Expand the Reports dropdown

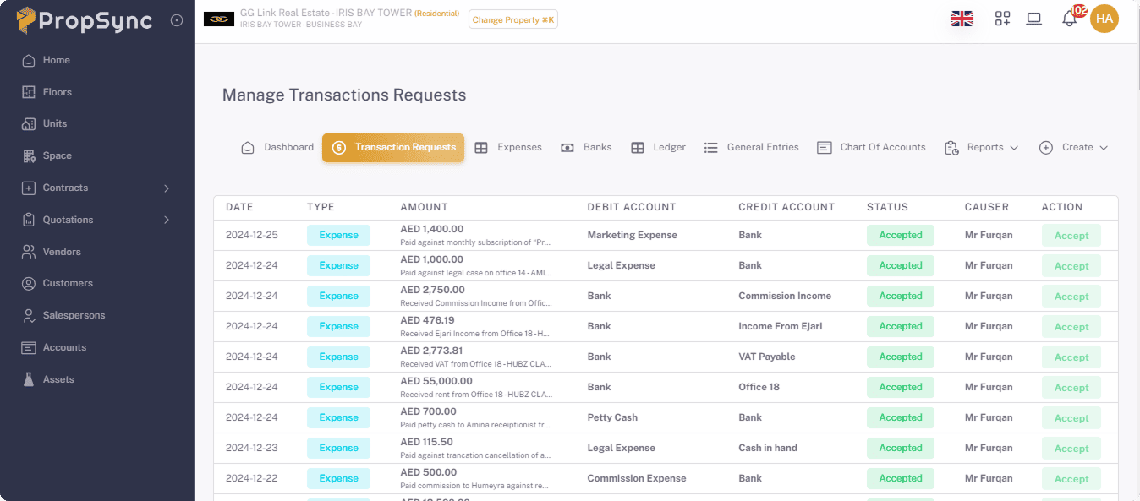[982, 147]
